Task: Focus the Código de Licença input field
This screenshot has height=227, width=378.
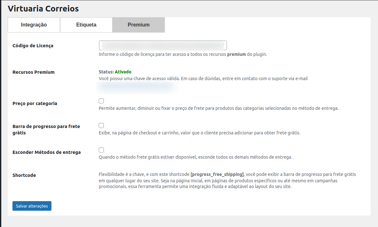Action: [163, 45]
